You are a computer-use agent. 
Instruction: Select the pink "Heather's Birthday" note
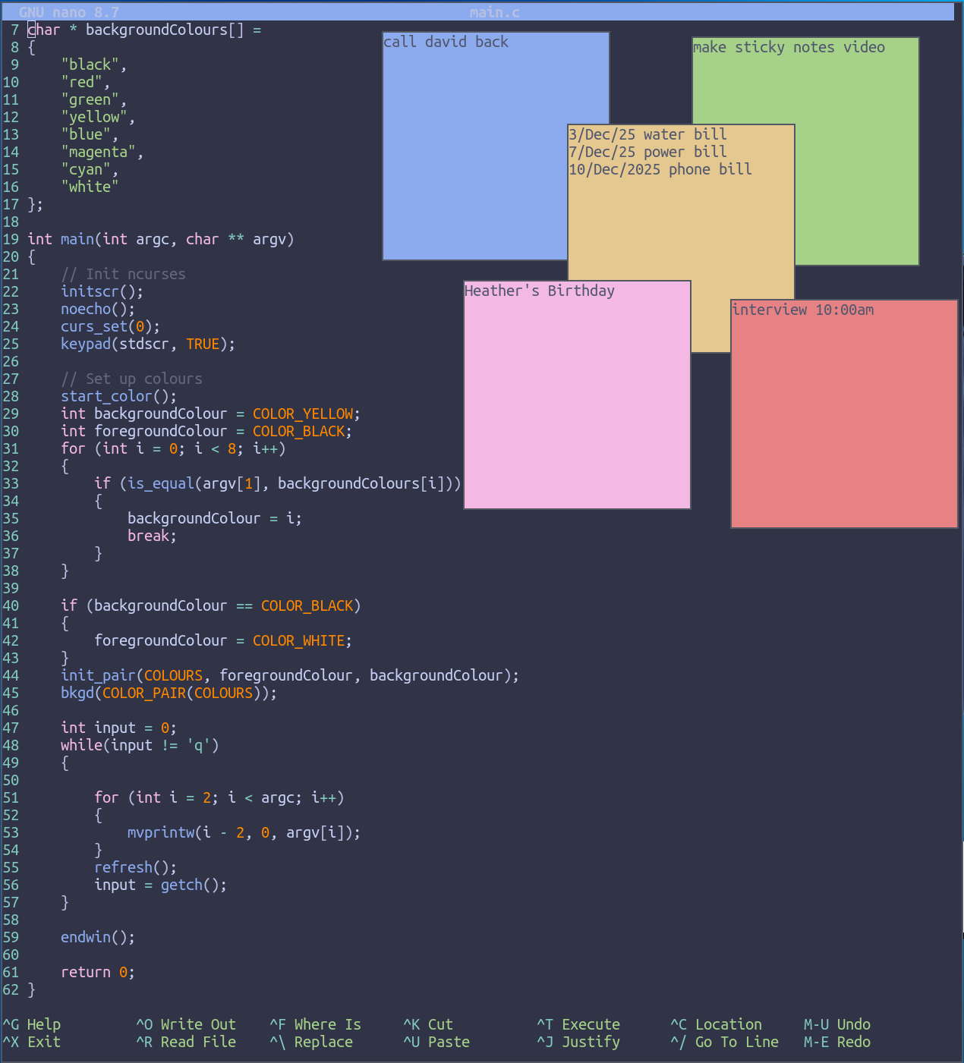point(577,395)
